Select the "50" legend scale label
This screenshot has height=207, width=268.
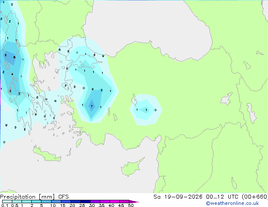pos(131,205)
